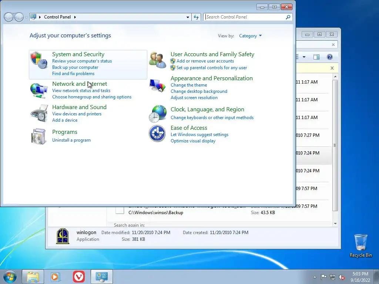Click Add or remove user accounts
This screenshot has height=284, width=379.
205,61
